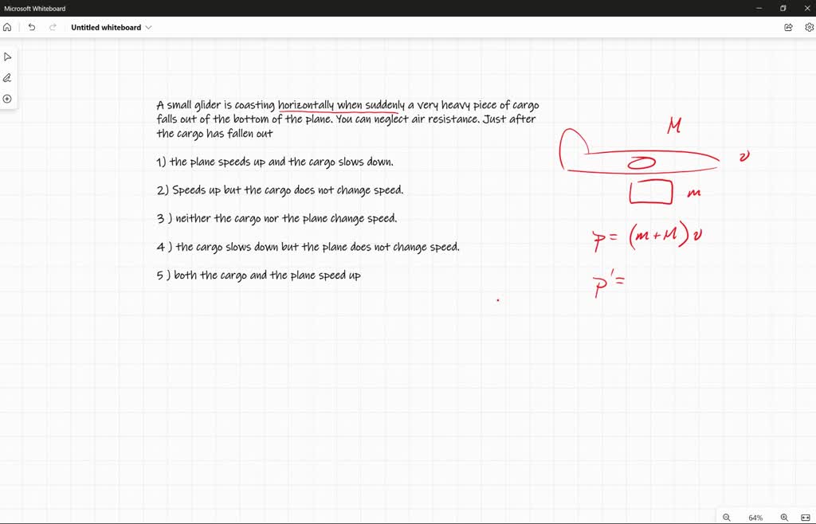Open the Share options
Screen dimensions: 816x524
[787, 26]
